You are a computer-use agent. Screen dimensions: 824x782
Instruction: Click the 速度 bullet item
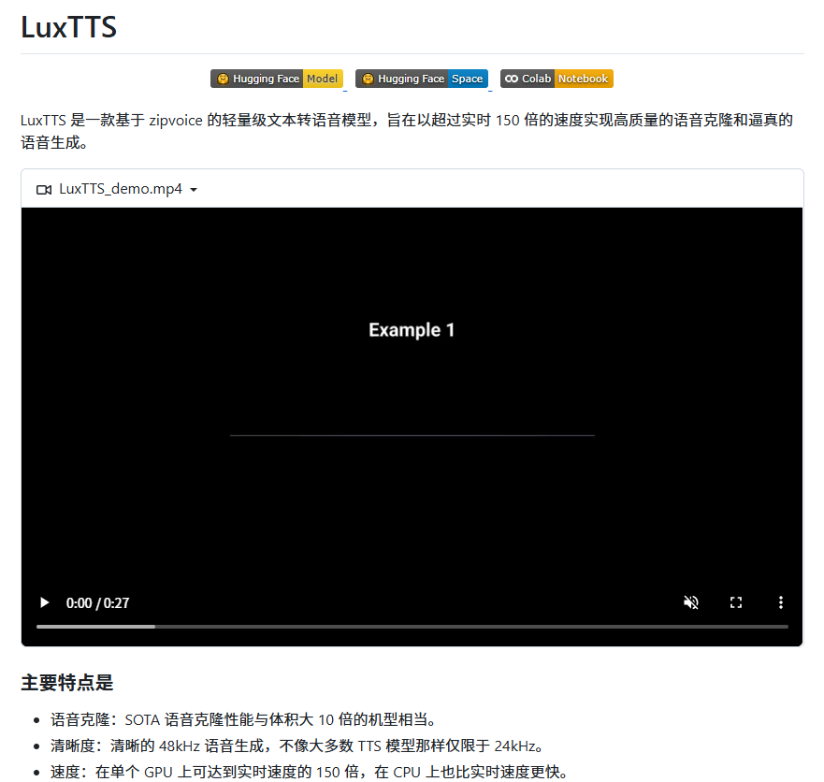(x=311, y=772)
